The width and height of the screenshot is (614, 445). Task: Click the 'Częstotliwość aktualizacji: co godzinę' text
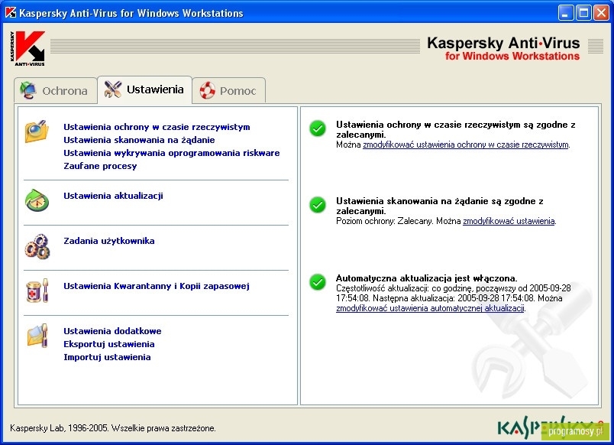(x=405, y=288)
